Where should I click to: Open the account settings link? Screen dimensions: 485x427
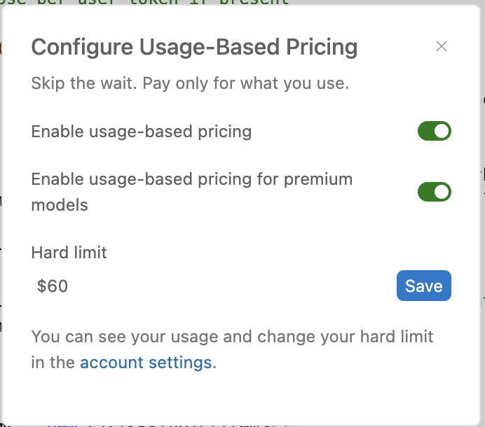pyautogui.click(x=146, y=363)
